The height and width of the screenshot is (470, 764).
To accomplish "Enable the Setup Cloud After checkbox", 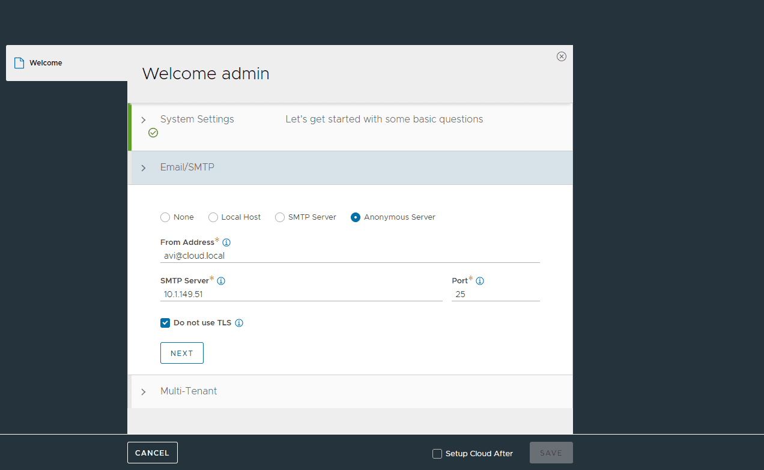I will tap(437, 454).
